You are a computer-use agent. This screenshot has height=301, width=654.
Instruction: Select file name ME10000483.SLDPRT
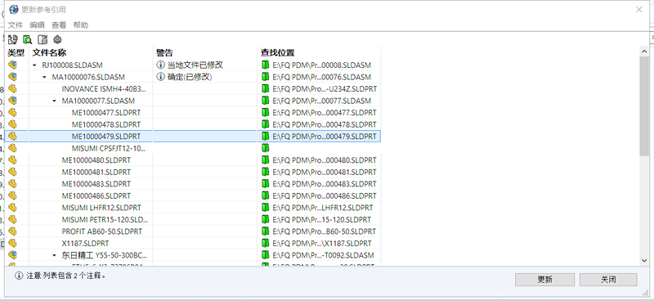pos(96,184)
